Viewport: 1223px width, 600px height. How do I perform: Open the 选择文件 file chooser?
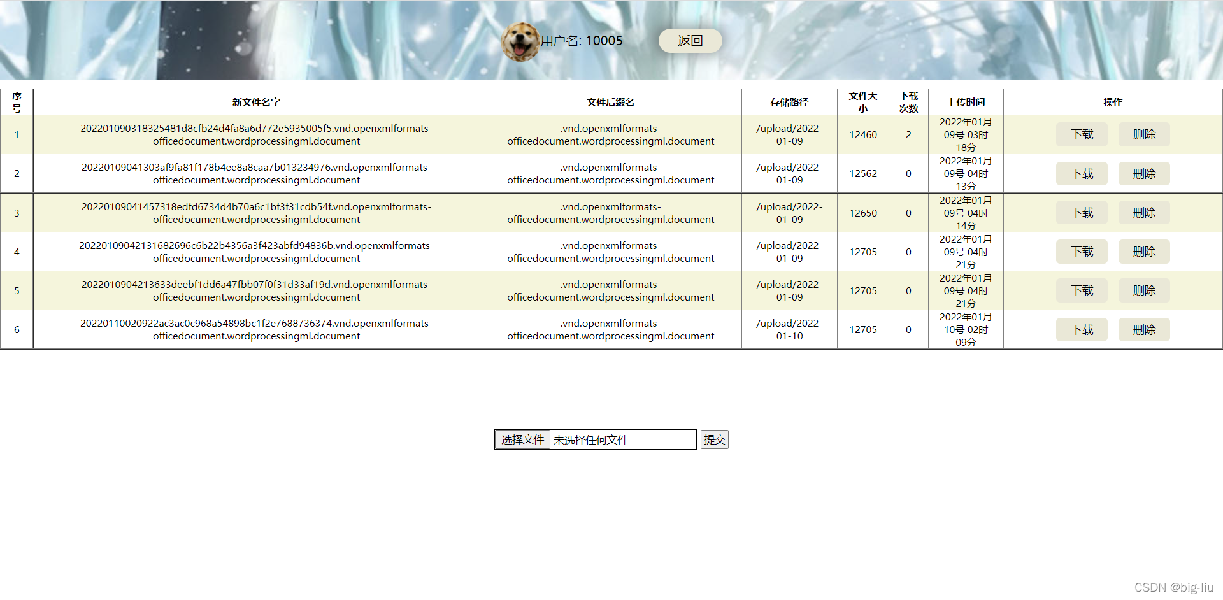(x=522, y=439)
